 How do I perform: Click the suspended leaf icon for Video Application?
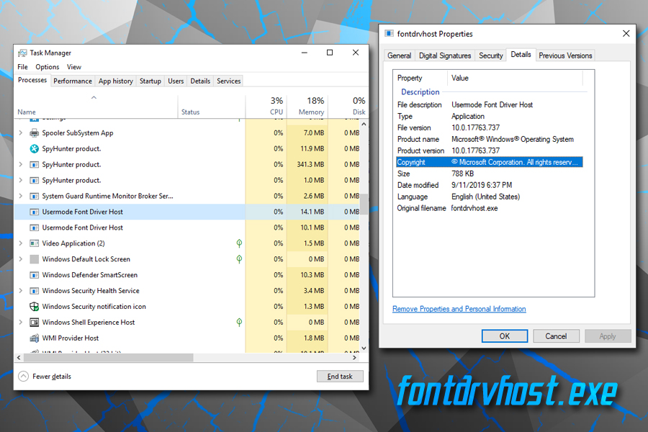tap(239, 243)
